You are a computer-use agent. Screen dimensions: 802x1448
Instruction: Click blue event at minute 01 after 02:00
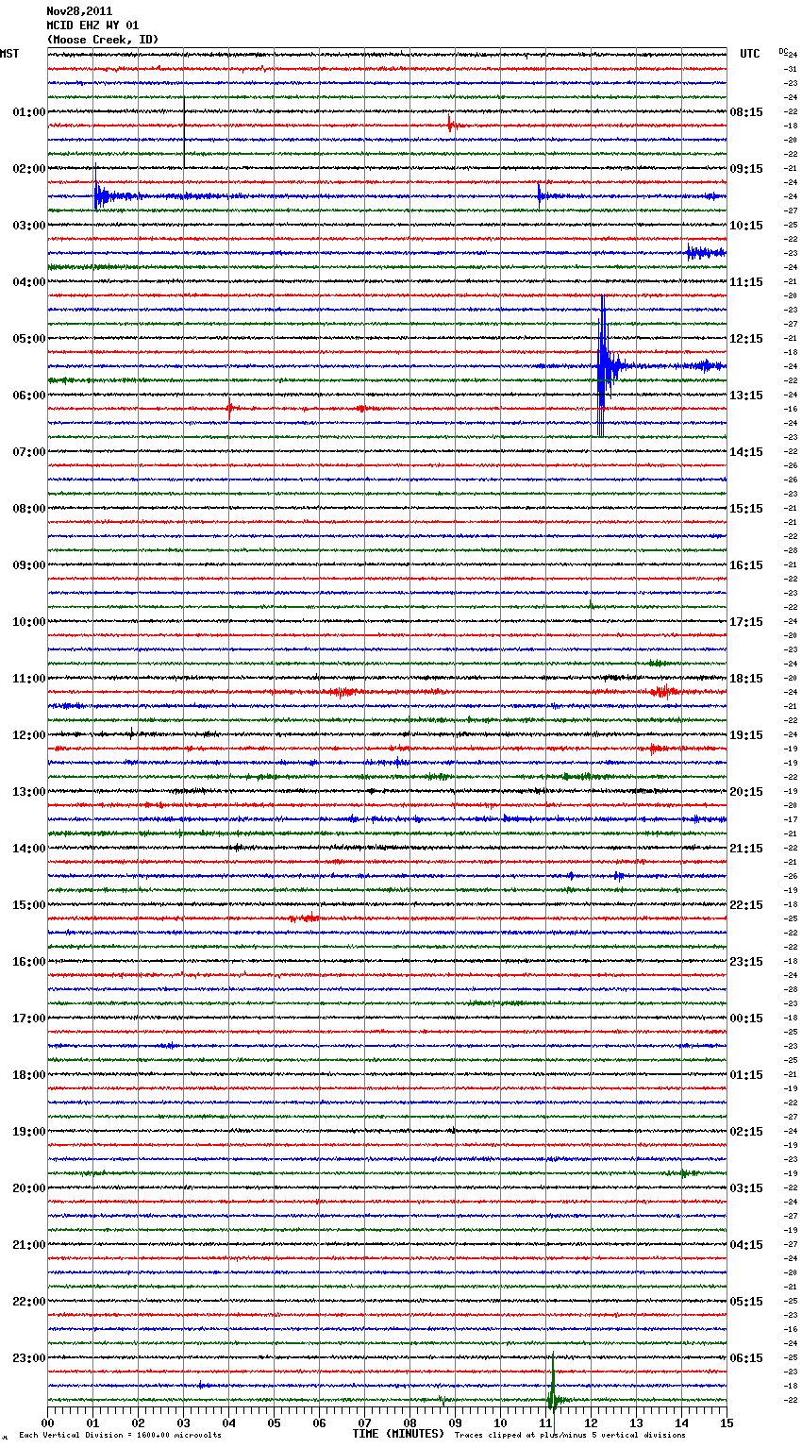[x=106, y=196]
